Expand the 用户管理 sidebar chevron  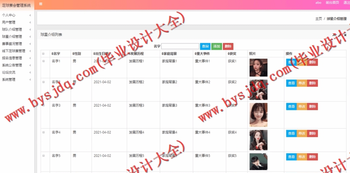(30, 22)
